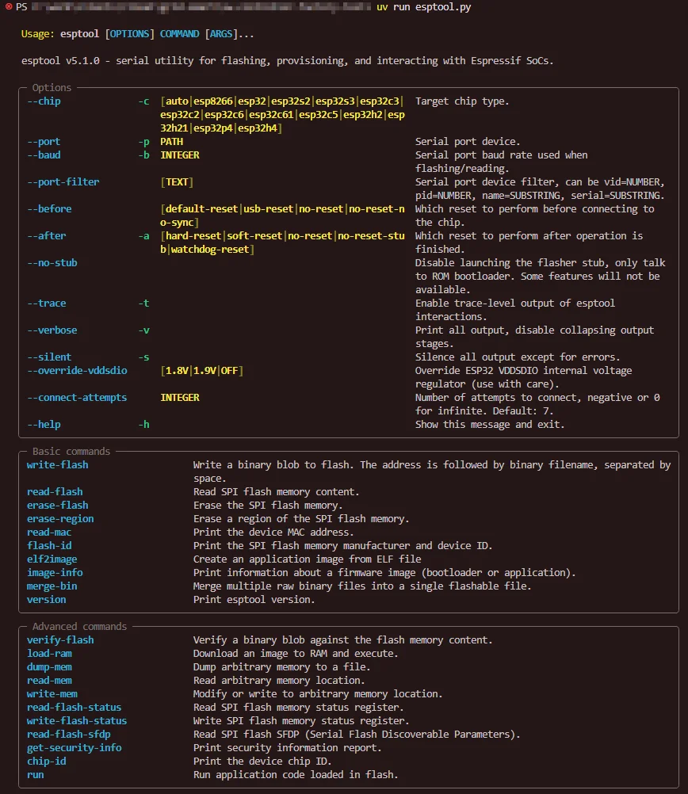Select the 1.8V voltage choice

178,371
